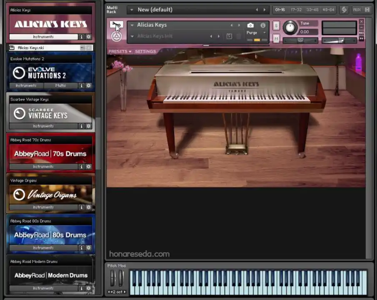Shift keyboard octave down with left arrow
Screen dimensions: 377x300
point(109,292)
